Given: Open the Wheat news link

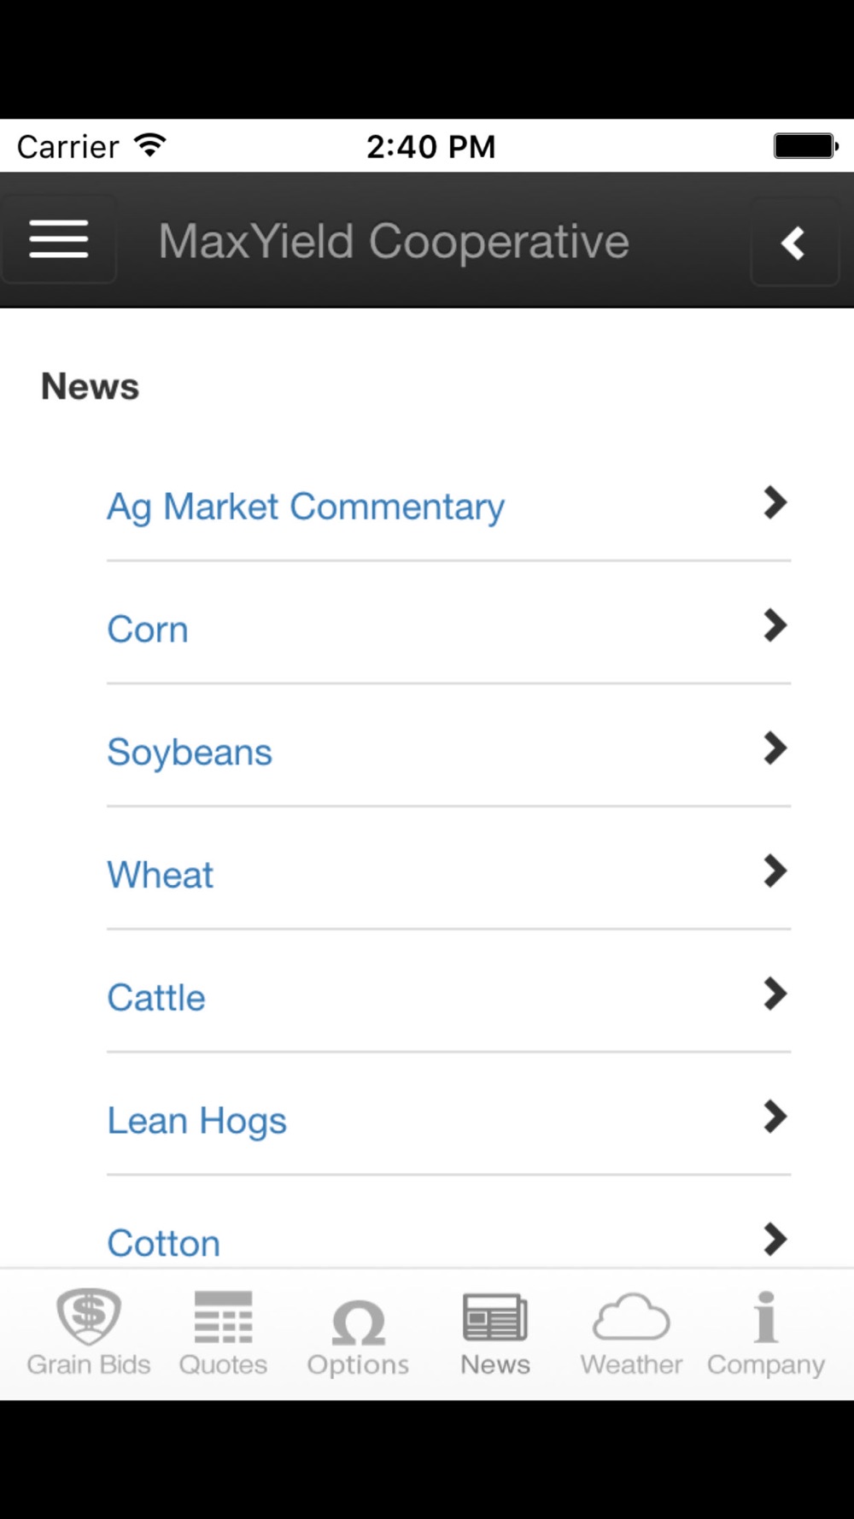Looking at the screenshot, I should (160, 875).
